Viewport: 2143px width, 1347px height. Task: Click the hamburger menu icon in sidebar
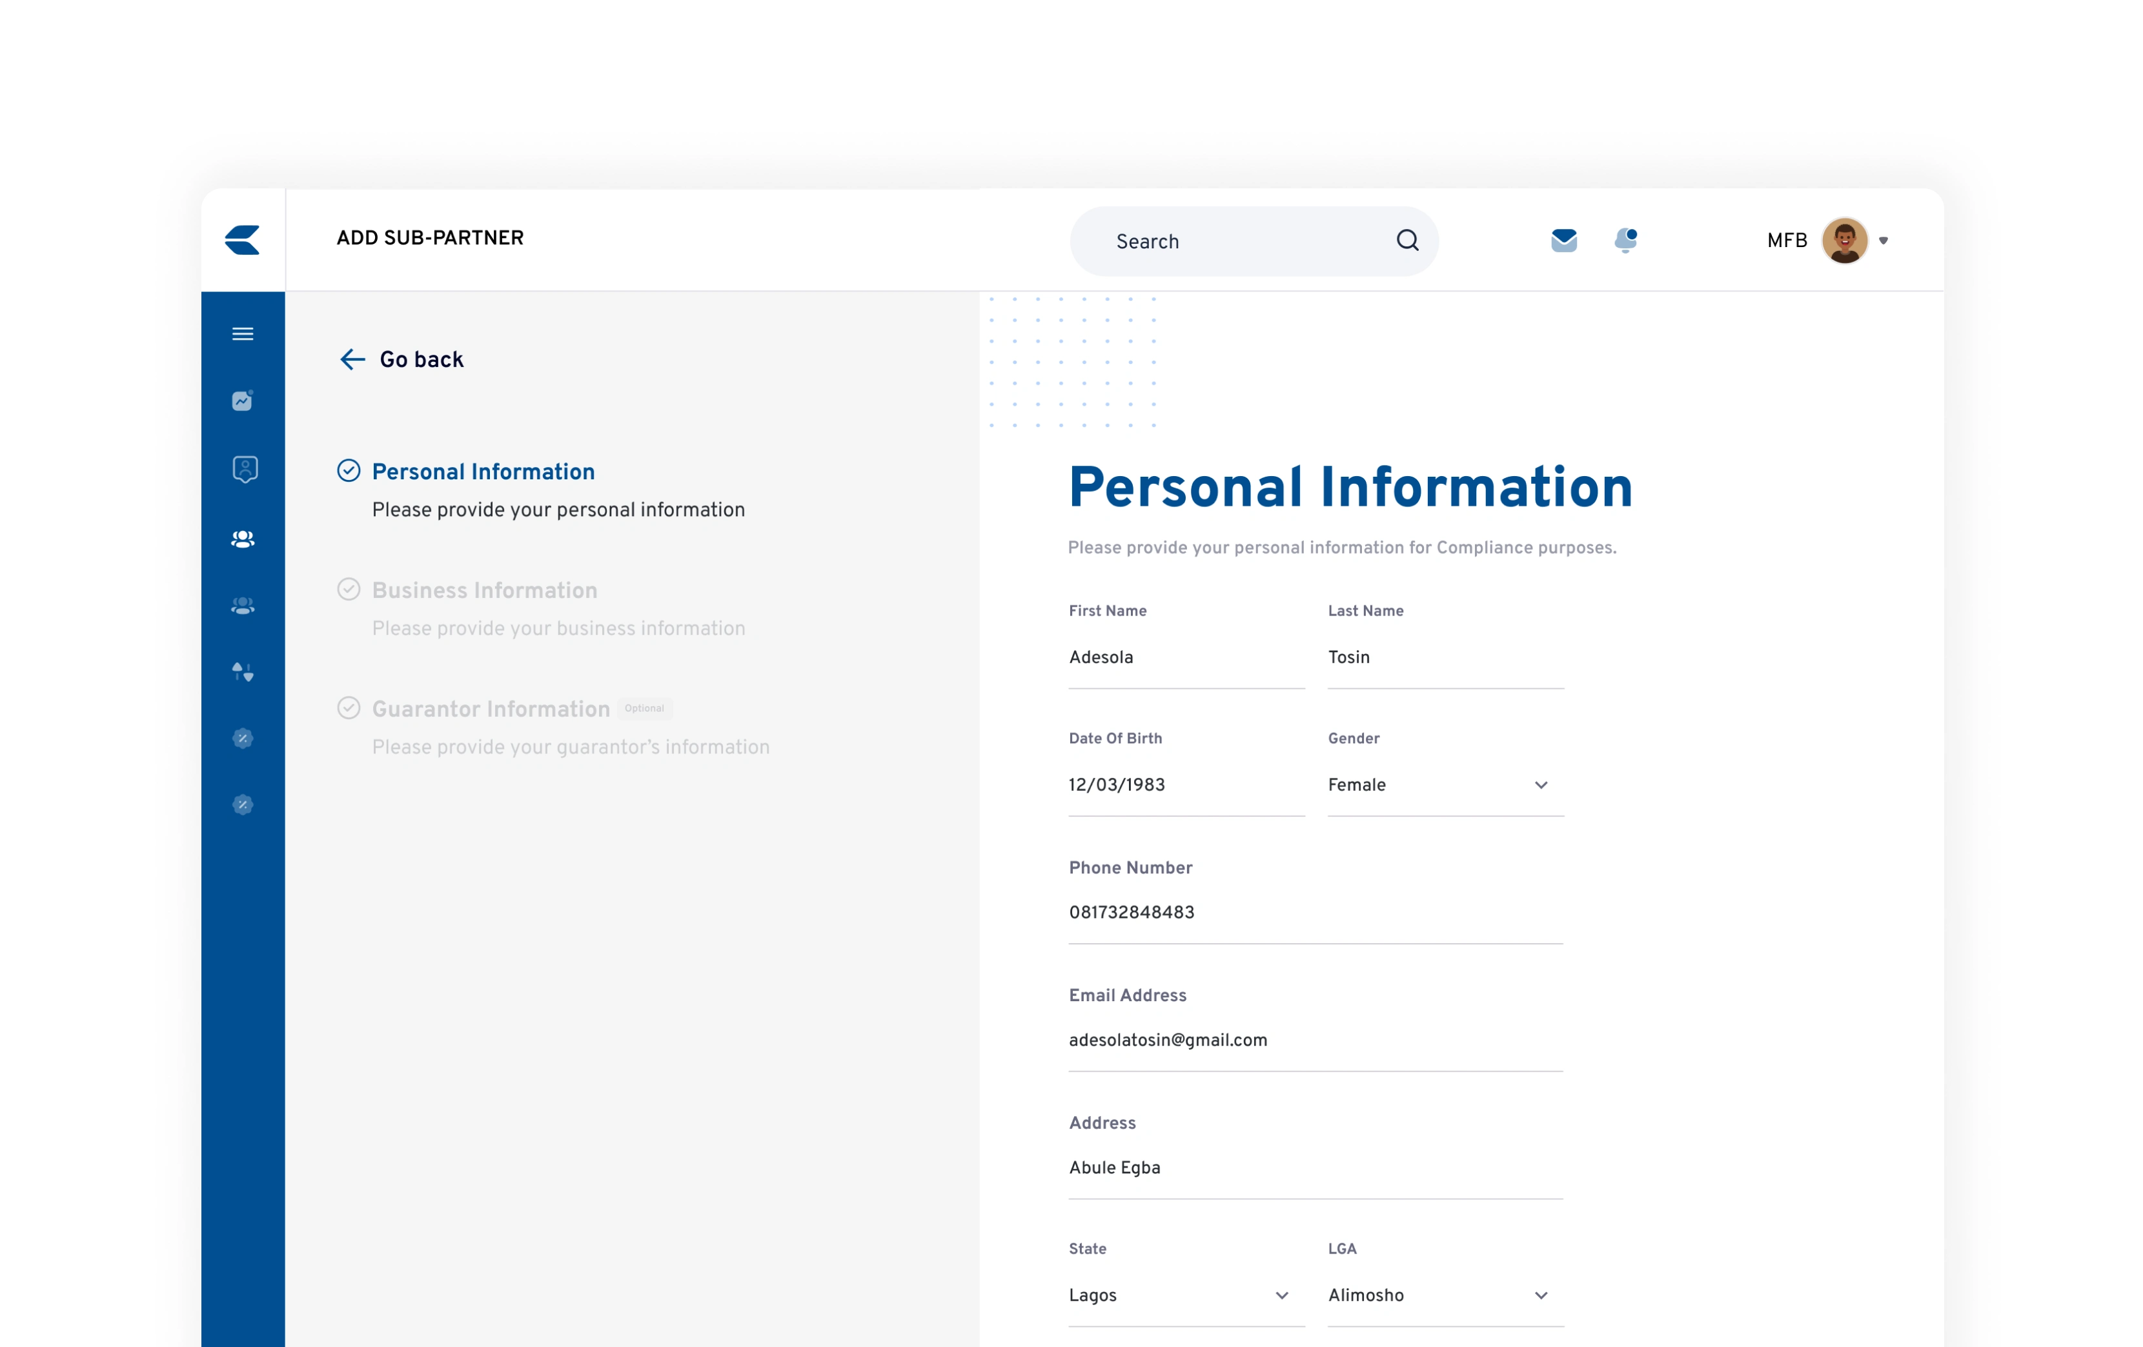243,334
